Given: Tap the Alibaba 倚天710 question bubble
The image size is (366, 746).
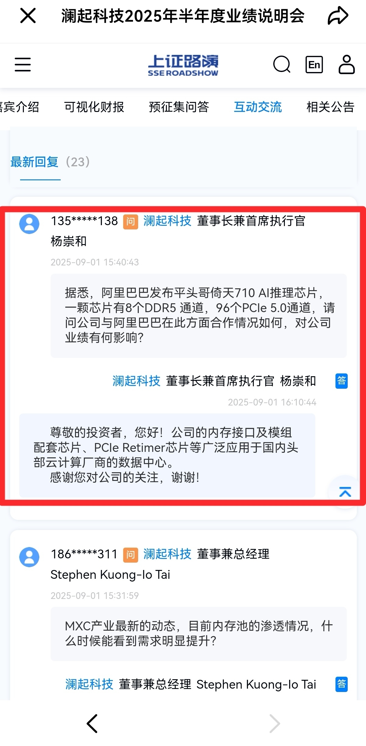Looking at the screenshot, I should (199, 316).
